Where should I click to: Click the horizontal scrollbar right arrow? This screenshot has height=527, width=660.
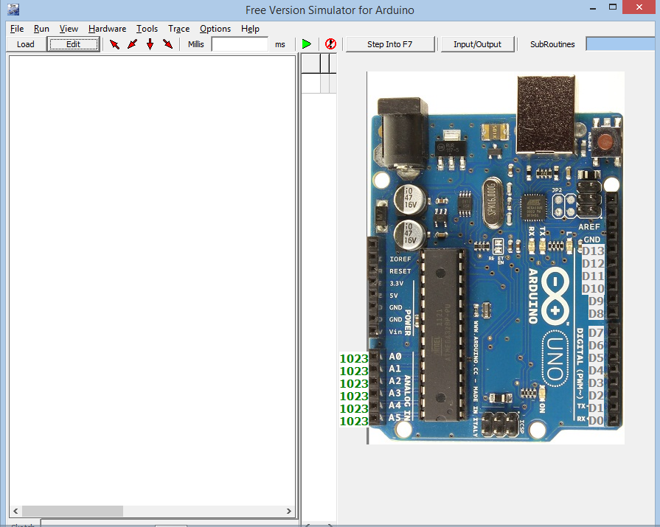(x=289, y=511)
